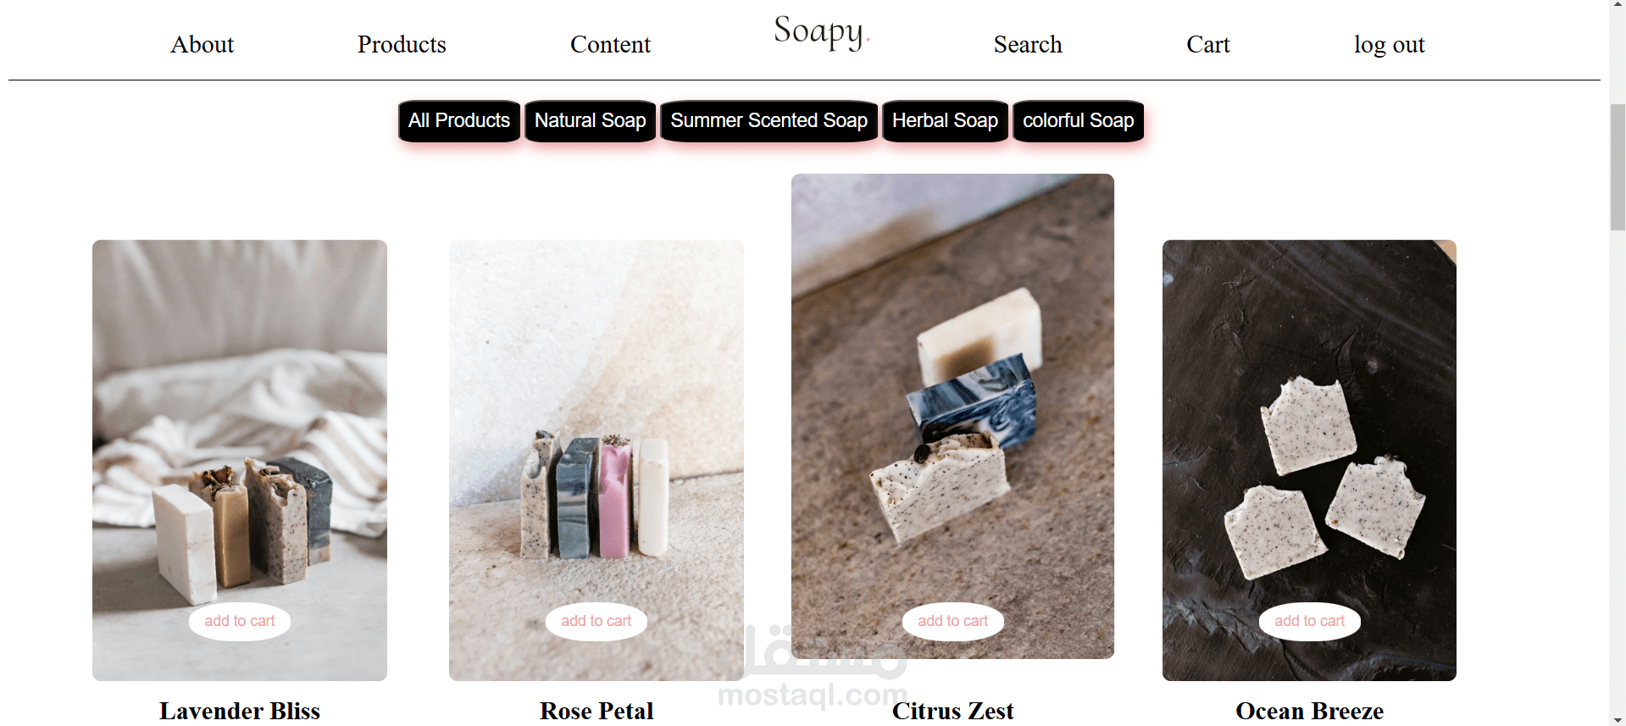The height and width of the screenshot is (726, 1626).
Task: Open the Content nav link
Action: tap(610, 44)
